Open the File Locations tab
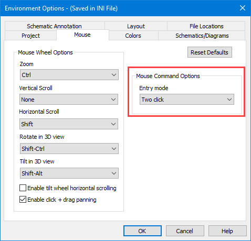Viewport: 251px width, 241px height. point(206,26)
